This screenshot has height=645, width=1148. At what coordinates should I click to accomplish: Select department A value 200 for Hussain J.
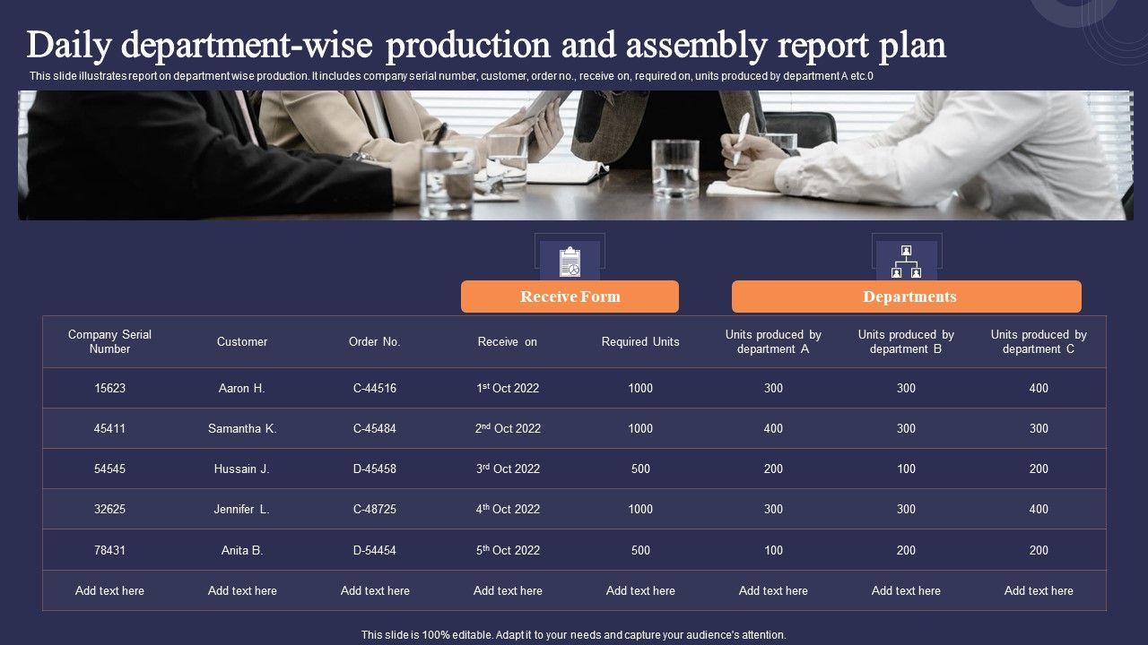pyautogui.click(x=773, y=469)
